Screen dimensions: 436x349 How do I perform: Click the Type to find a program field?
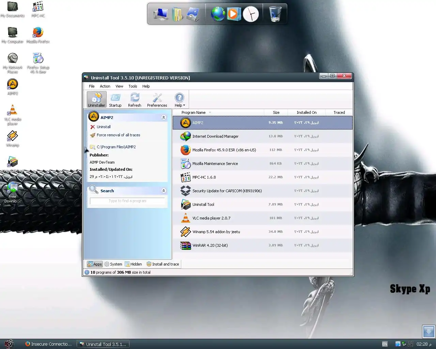[127, 201]
